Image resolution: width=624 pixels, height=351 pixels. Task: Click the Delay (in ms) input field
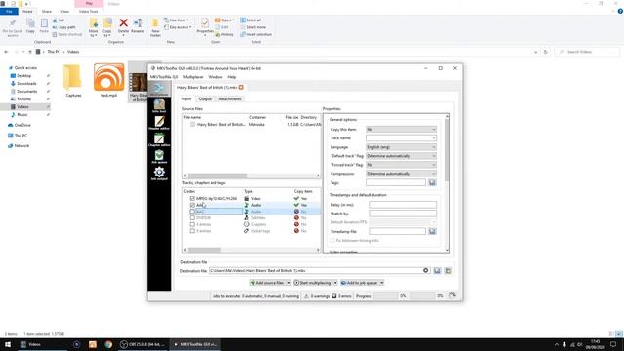pos(403,205)
